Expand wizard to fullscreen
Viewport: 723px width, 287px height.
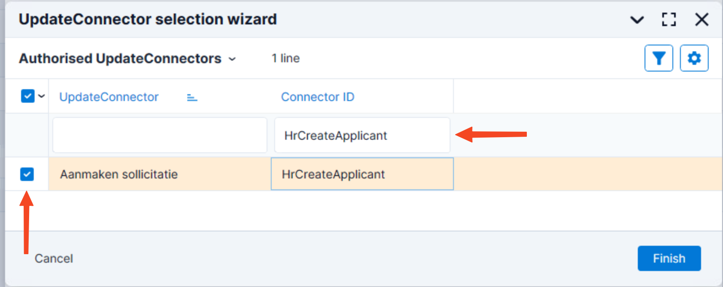click(x=669, y=19)
